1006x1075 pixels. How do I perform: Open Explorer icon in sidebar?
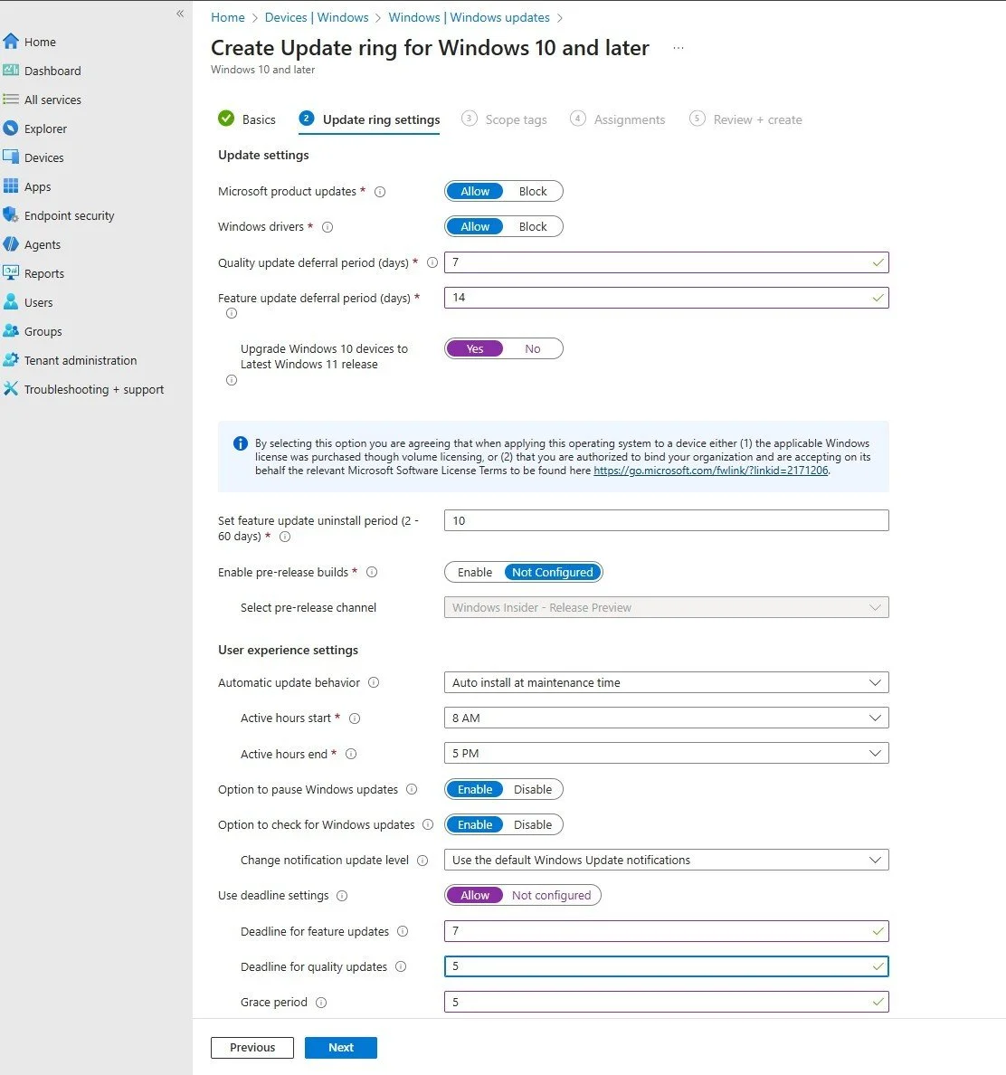click(10, 128)
